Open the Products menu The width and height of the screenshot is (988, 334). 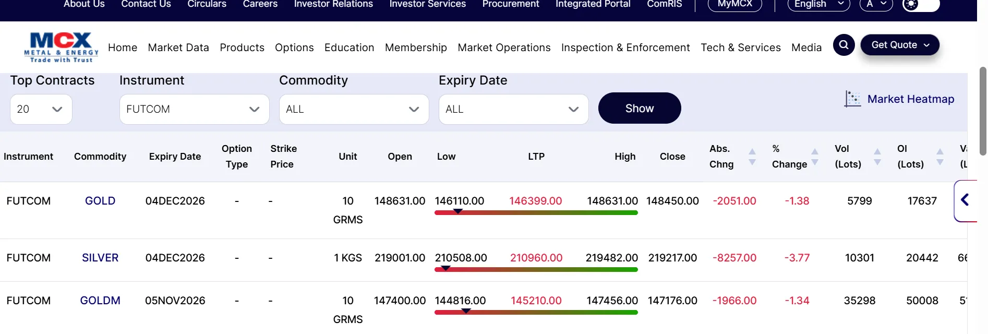coord(242,47)
